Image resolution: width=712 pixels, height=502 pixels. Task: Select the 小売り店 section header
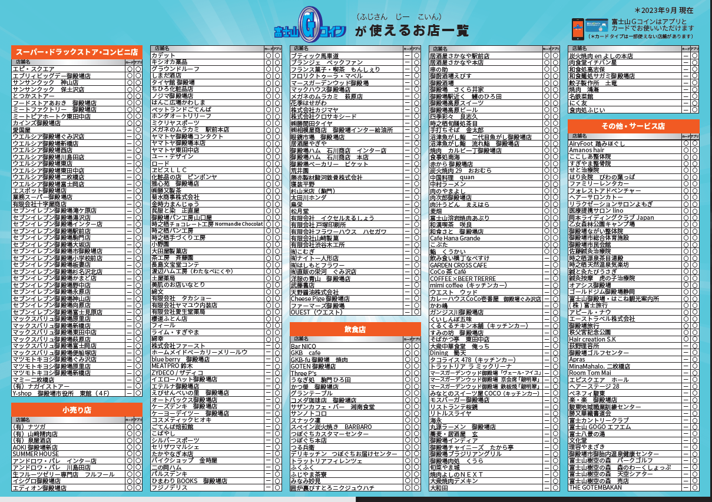77,409
